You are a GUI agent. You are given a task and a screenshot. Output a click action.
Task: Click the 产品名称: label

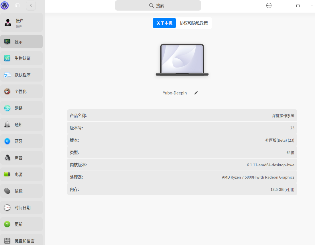click(x=78, y=116)
